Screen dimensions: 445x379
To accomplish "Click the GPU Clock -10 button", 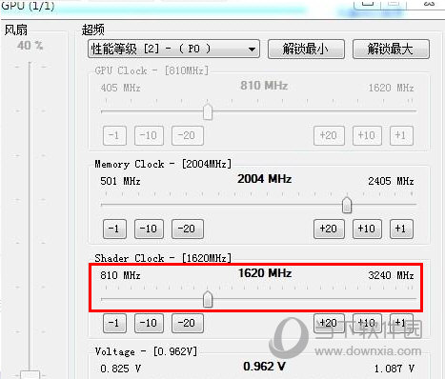I will tap(149, 135).
